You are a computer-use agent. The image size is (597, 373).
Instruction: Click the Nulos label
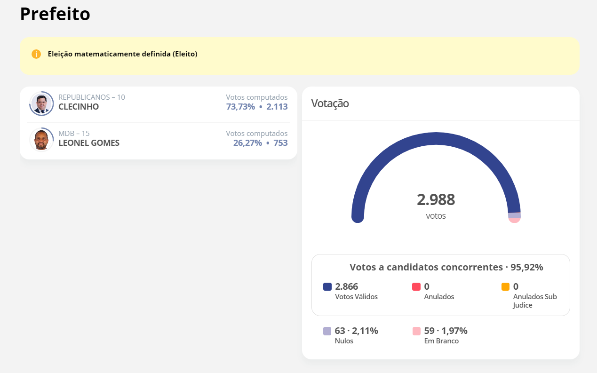click(344, 341)
